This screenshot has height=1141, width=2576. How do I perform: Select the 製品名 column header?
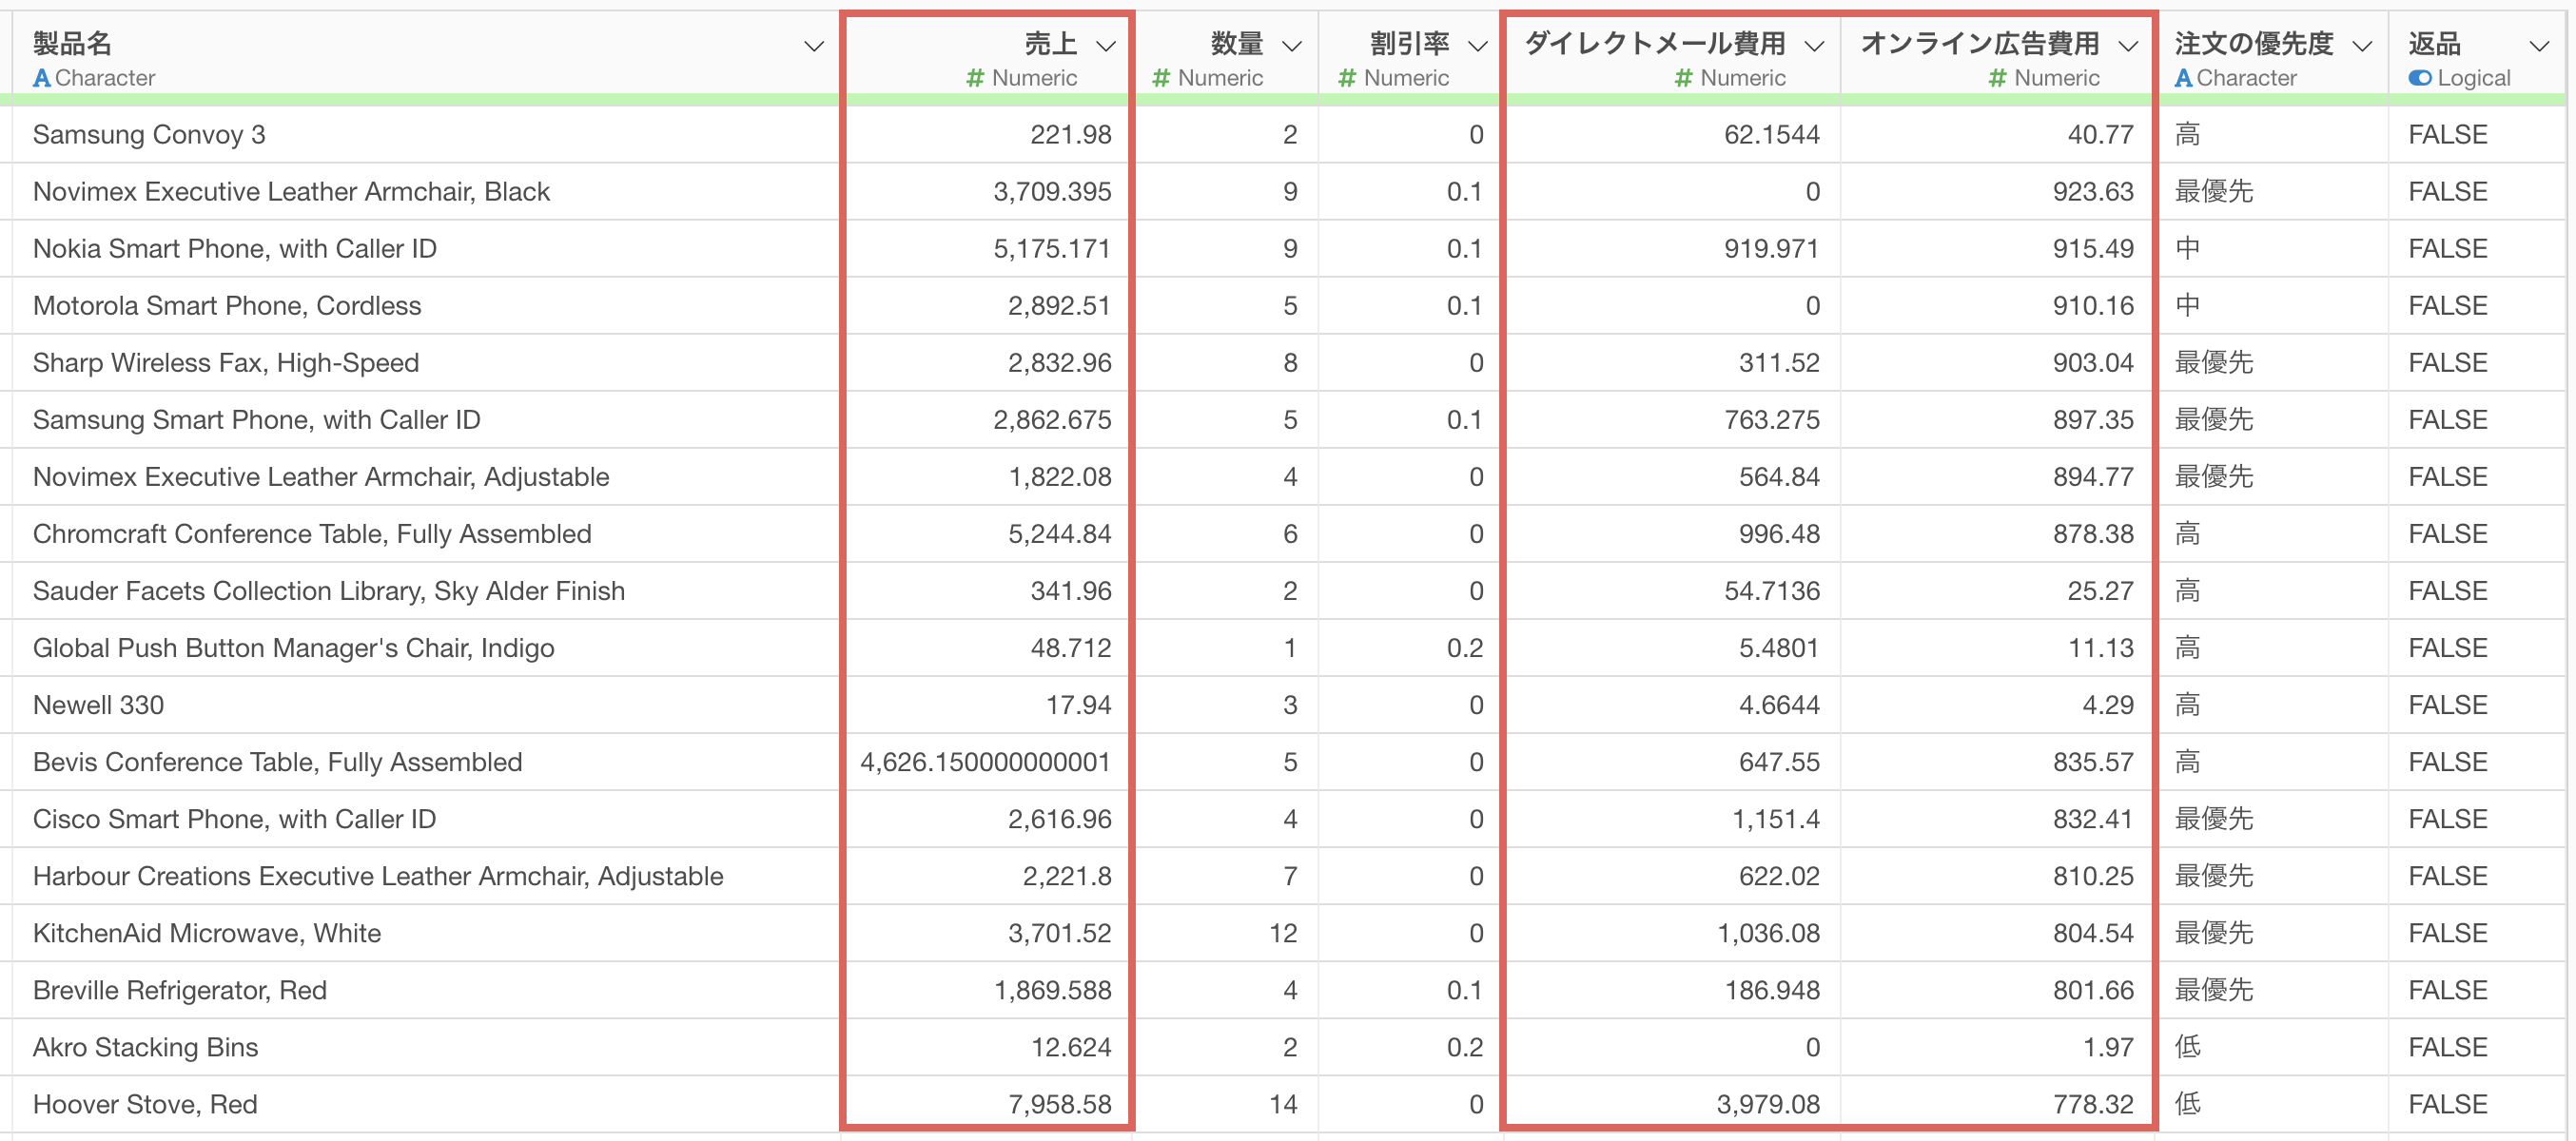[x=72, y=44]
